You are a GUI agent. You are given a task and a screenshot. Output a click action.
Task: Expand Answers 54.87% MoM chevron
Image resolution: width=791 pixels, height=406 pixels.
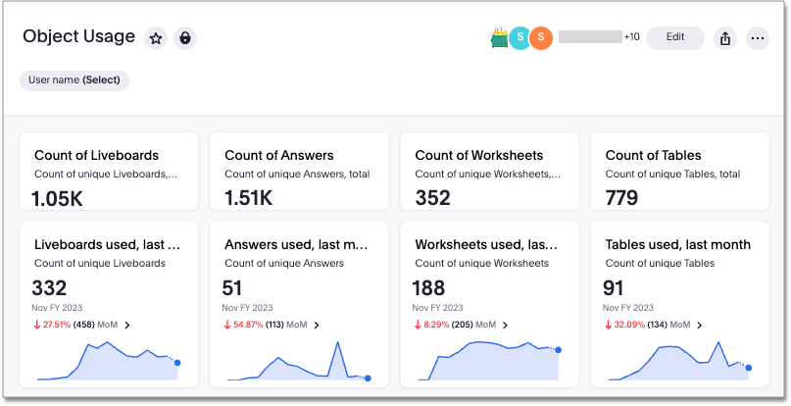(x=318, y=325)
